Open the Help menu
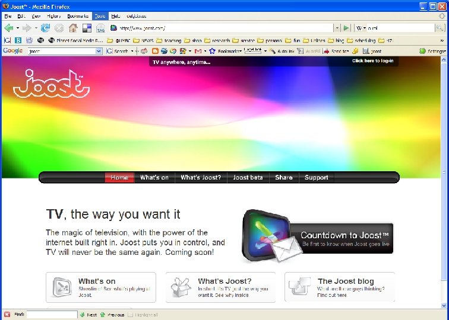The image size is (449, 320). click(116, 16)
